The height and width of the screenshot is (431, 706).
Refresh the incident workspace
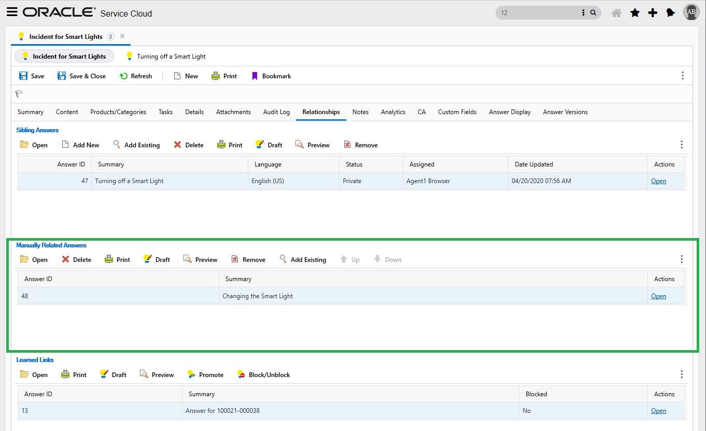(x=136, y=76)
